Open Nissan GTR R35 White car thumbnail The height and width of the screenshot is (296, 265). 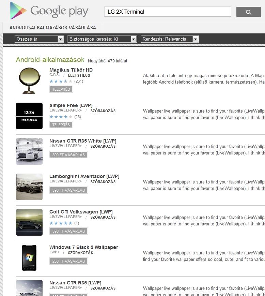click(29, 151)
